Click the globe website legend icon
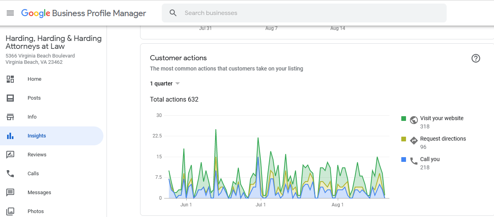 414,120
